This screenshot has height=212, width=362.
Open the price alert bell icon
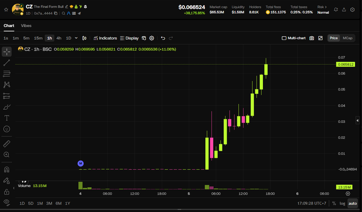click(x=336, y=10)
